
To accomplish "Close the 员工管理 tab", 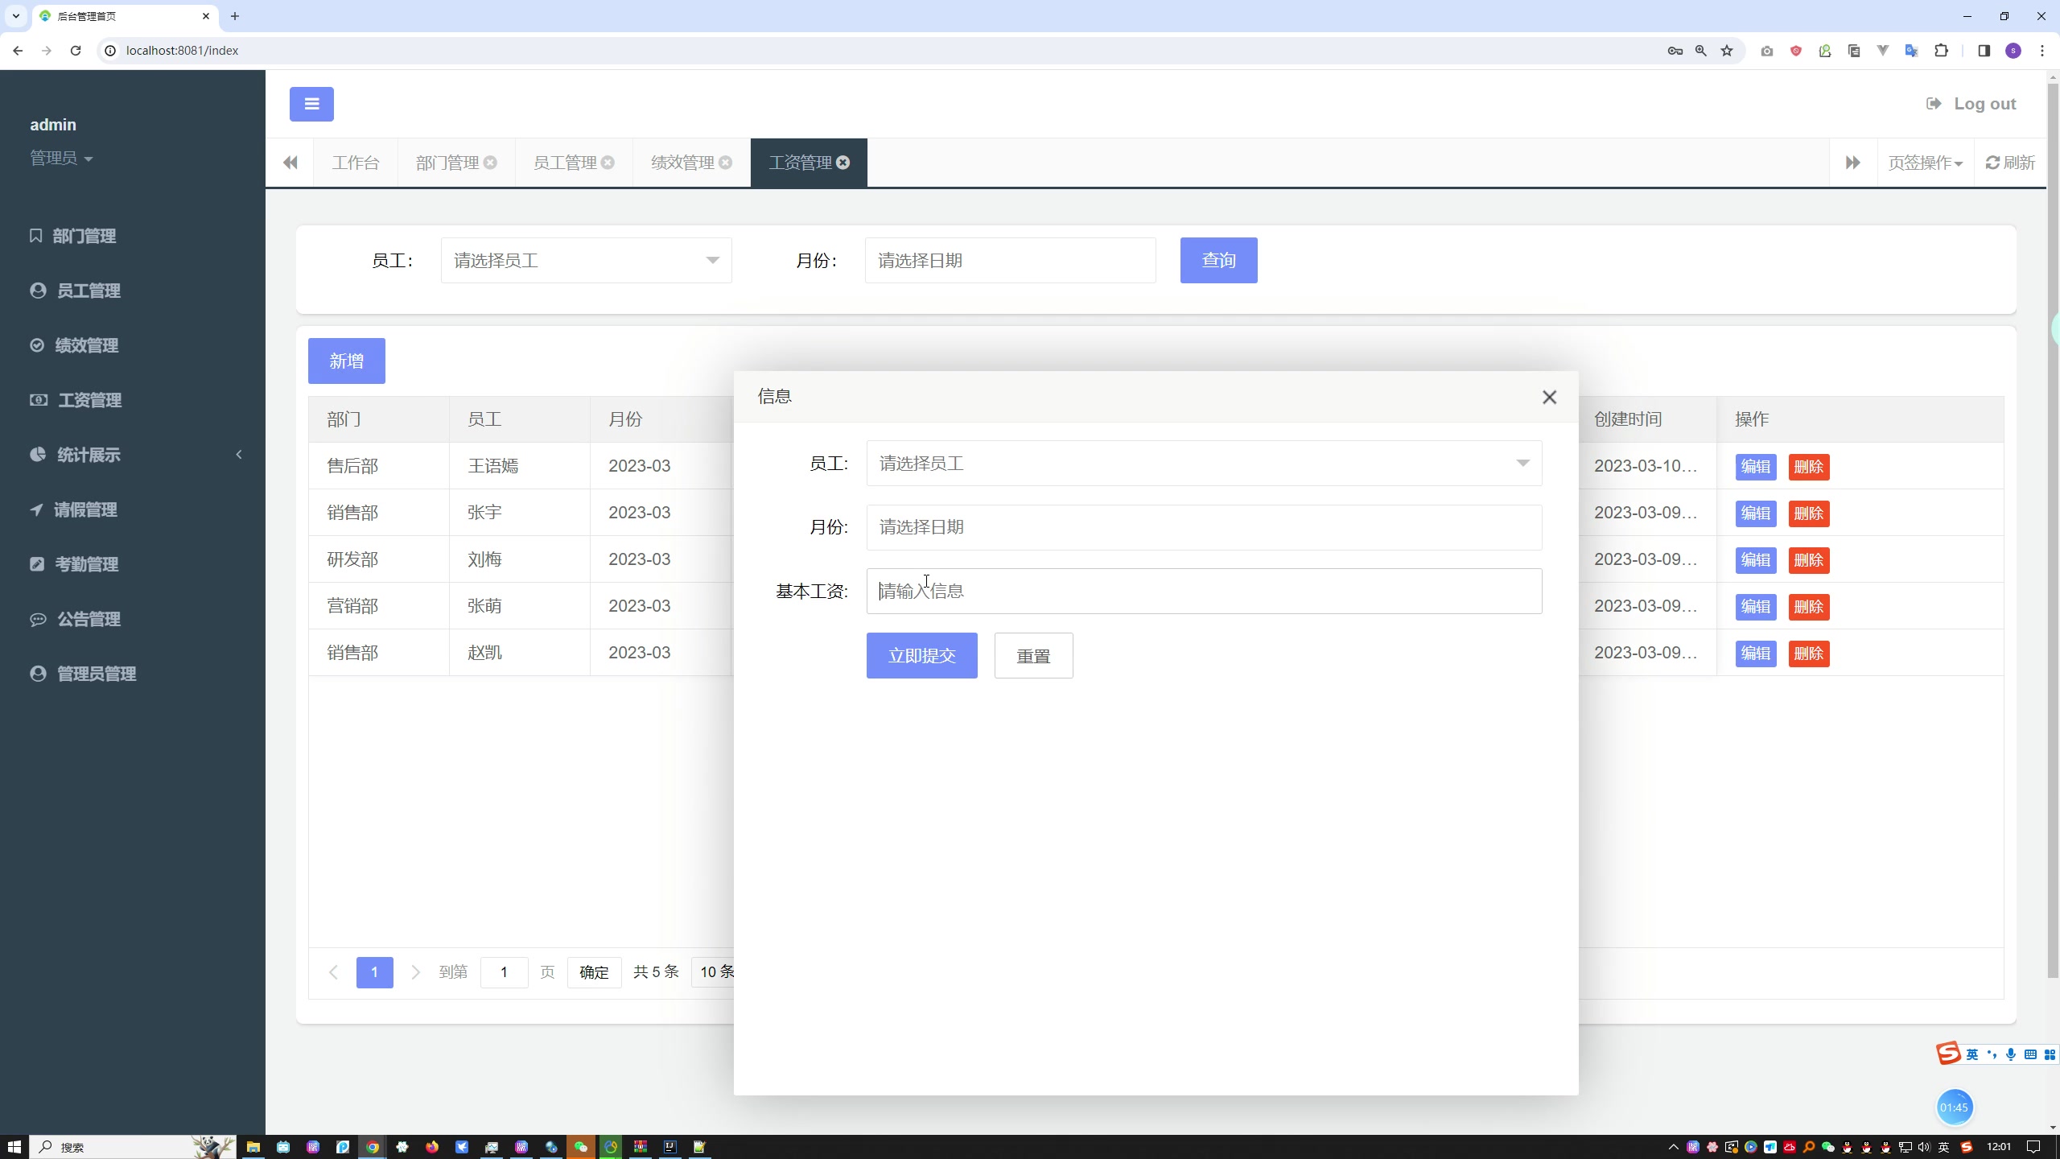I will pyautogui.click(x=608, y=163).
